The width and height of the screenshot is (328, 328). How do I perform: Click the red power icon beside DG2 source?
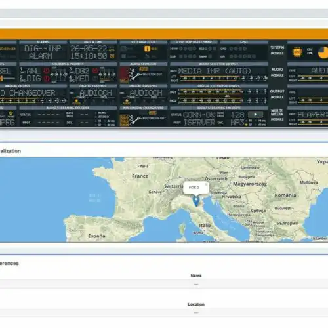click(95, 71)
